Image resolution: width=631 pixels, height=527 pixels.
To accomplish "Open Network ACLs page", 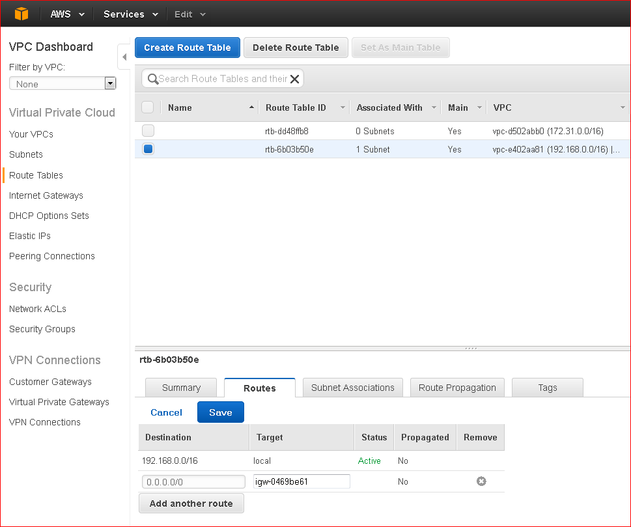I will [37, 309].
